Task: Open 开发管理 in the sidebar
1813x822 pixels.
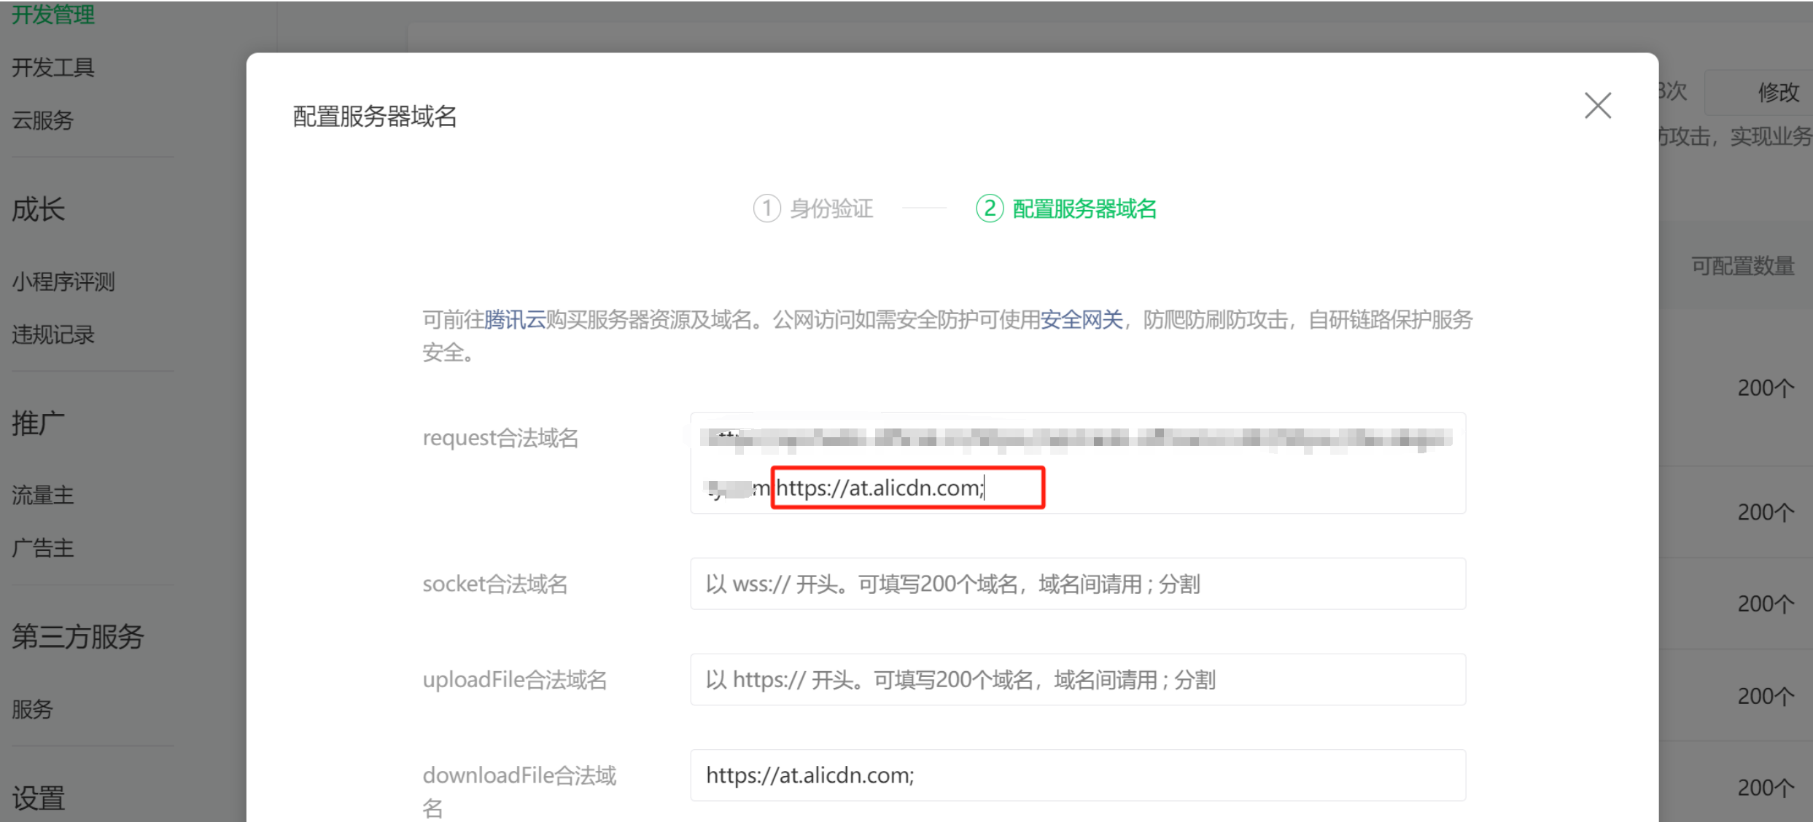Action: (53, 14)
